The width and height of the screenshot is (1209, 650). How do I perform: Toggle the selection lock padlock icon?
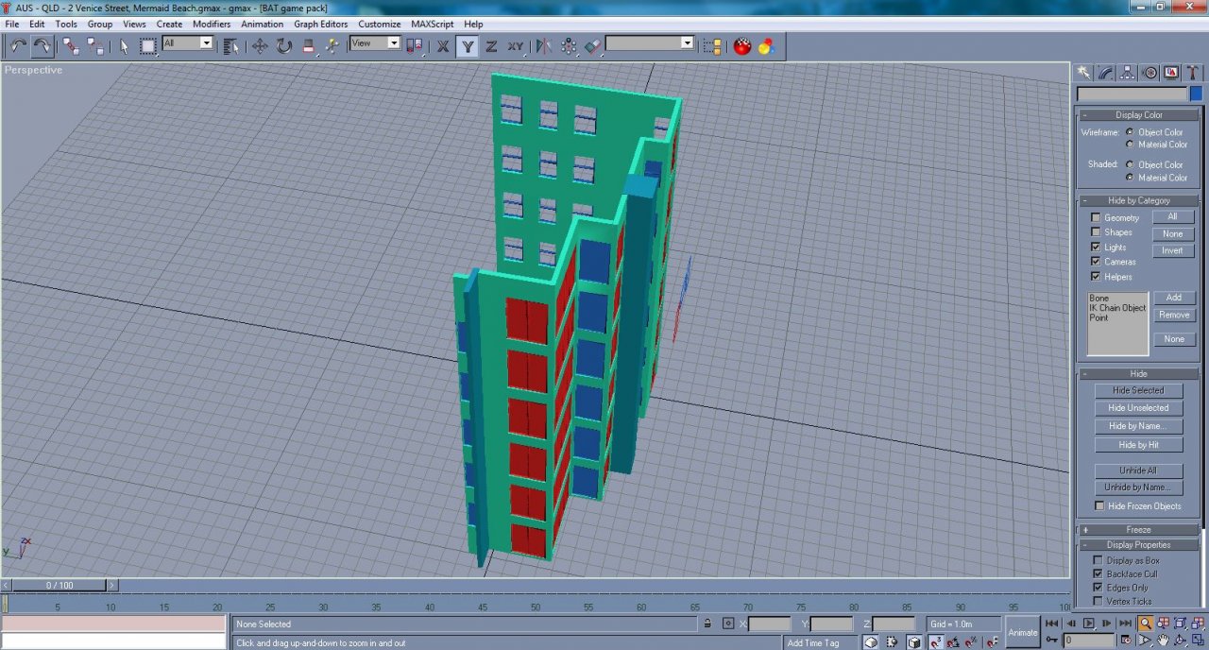click(x=707, y=624)
